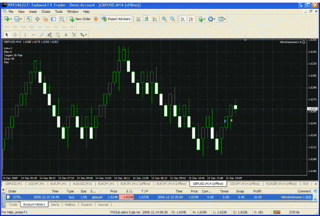Sort history by Order column header
The height and width of the screenshot is (216, 320).
click(12, 191)
